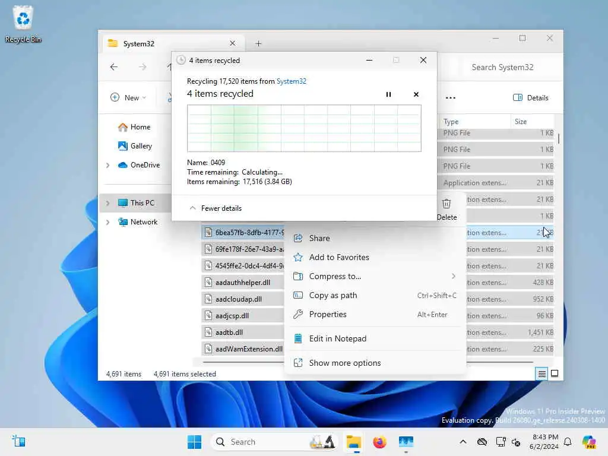Screen dimensions: 608x456
Task: Select the 6bea57fb-8dfb-4177 file row
Action: [x=243, y=232]
